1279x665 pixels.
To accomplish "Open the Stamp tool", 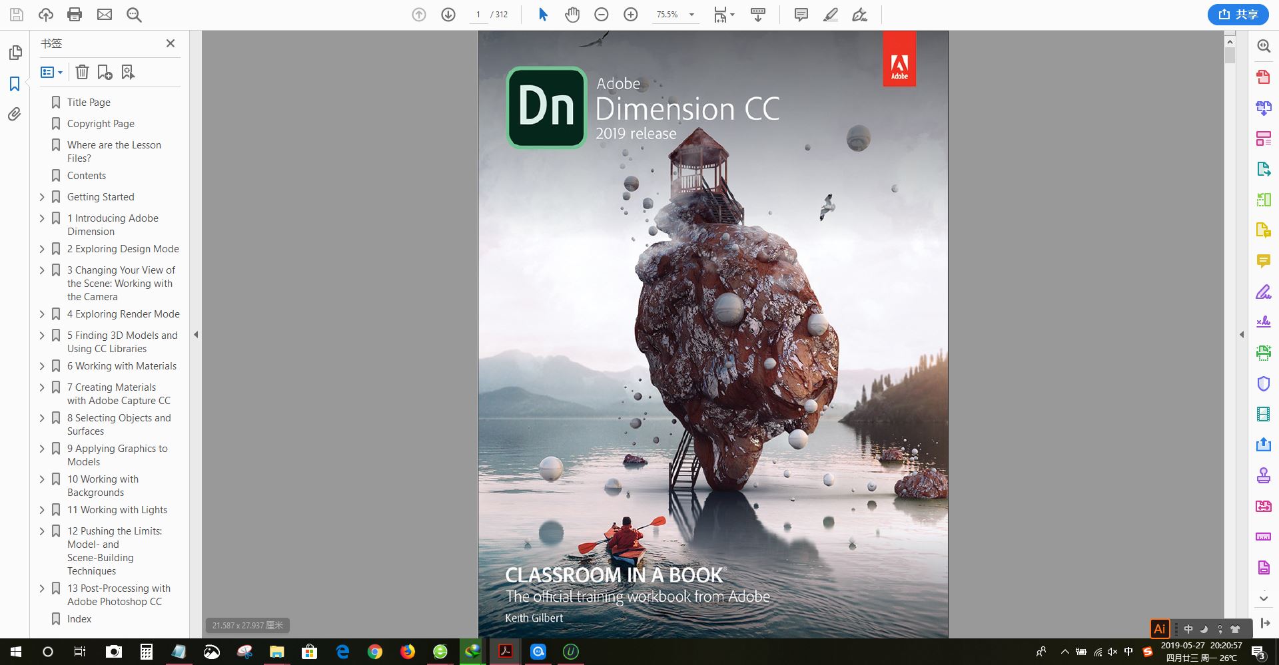I will point(1263,475).
